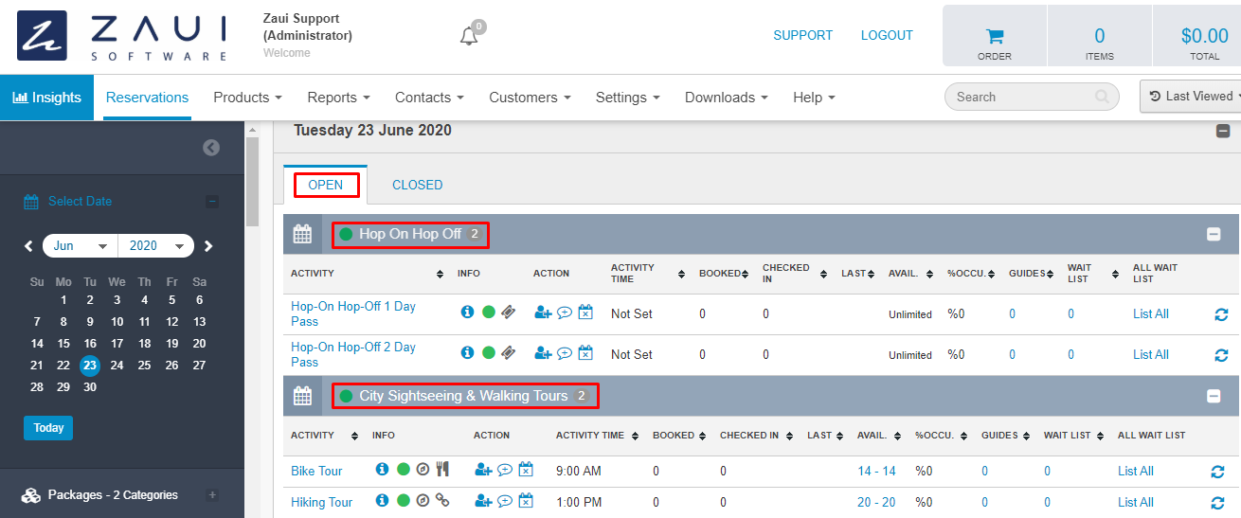Viewport: 1241px width, 518px height.
Task: Click the search magnifier icon
Action: [1102, 97]
